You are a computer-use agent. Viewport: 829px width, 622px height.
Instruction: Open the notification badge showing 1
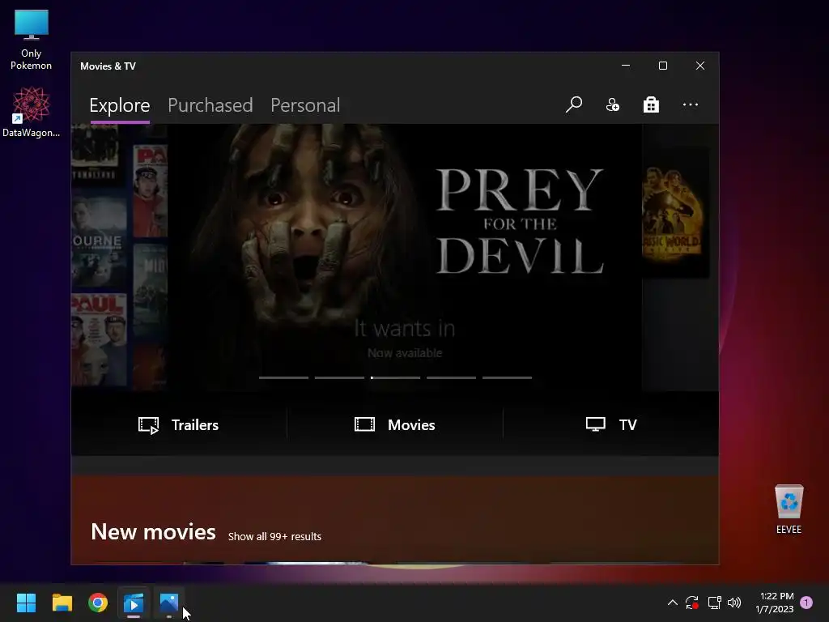coord(806,603)
